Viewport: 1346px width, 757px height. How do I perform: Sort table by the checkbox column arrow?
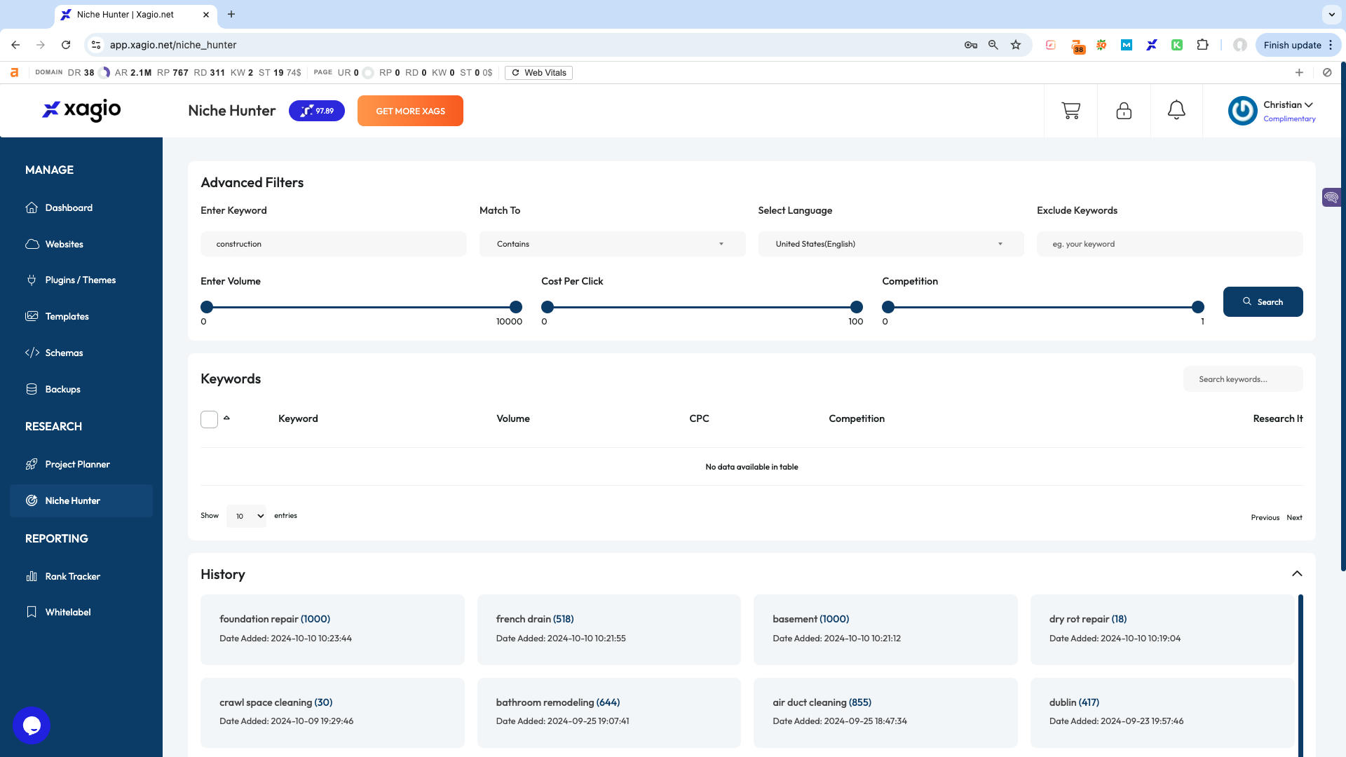coord(226,418)
